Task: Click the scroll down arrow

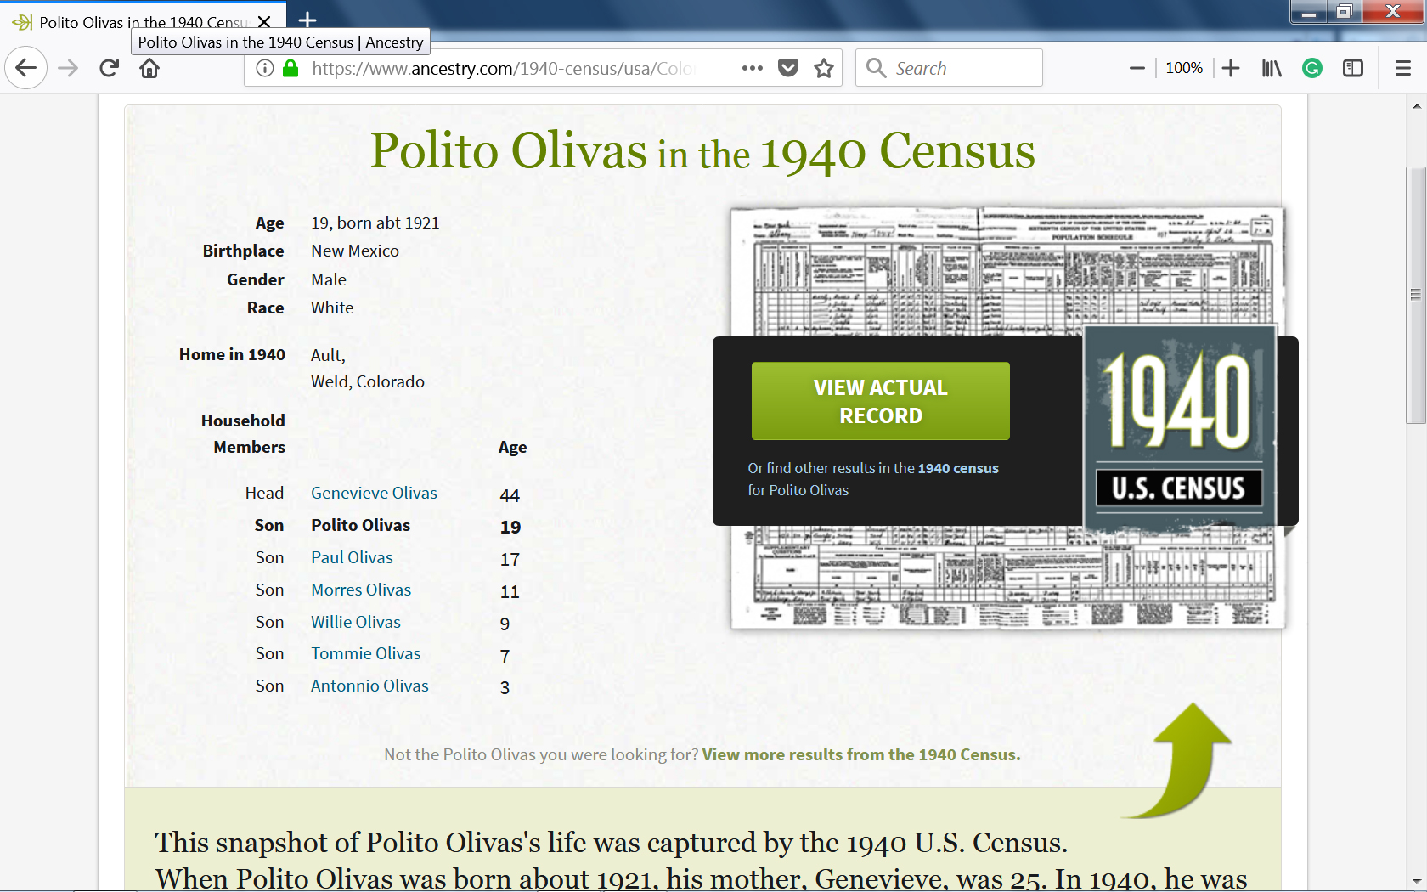Action: 1416,881
